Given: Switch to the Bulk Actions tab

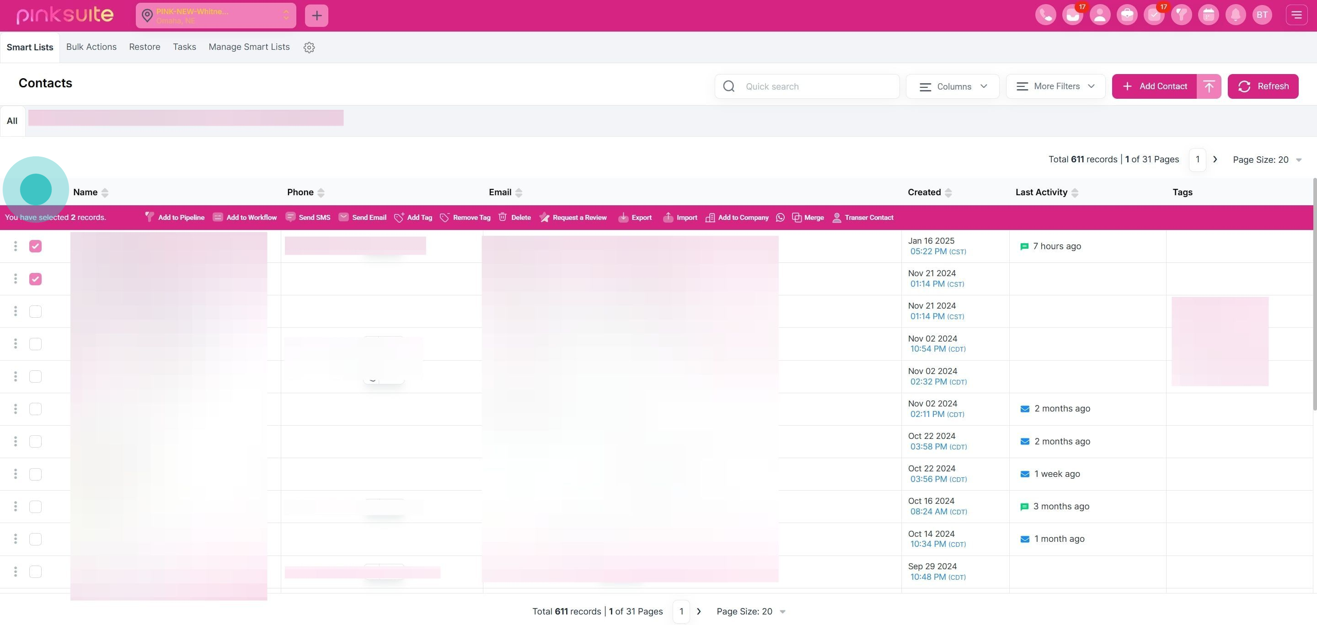Looking at the screenshot, I should (x=91, y=47).
